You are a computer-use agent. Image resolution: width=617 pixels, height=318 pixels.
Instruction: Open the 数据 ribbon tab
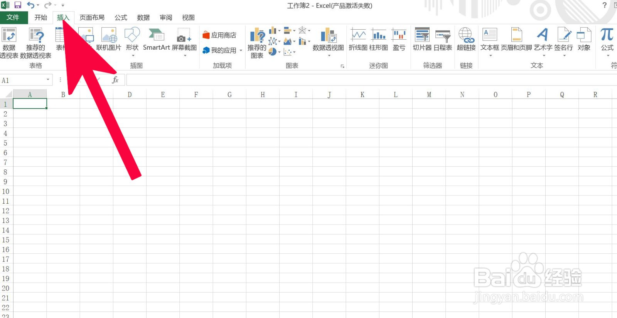pyautogui.click(x=143, y=17)
